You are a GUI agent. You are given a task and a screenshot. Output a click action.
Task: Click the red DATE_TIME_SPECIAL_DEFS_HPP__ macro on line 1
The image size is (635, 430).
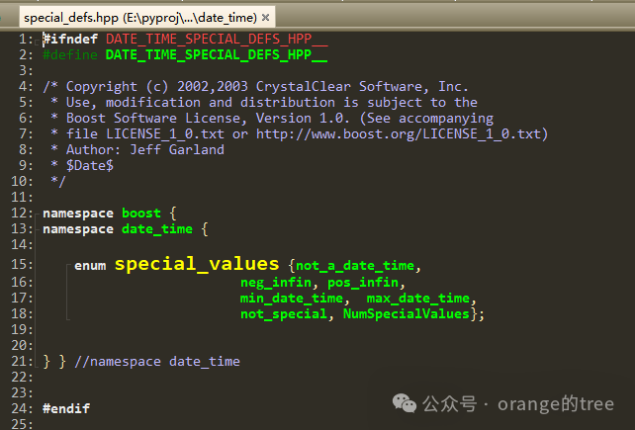(217, 39)
